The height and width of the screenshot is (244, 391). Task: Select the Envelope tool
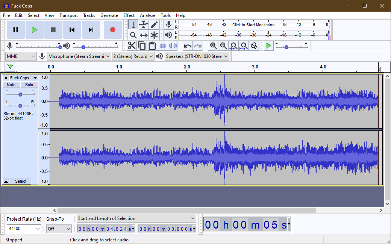click(x=144, y=25)
